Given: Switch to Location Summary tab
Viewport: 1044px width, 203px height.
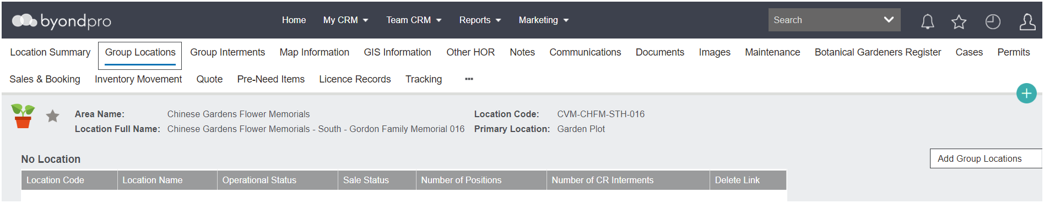Looking at the screenshot, I should [50, 52].
